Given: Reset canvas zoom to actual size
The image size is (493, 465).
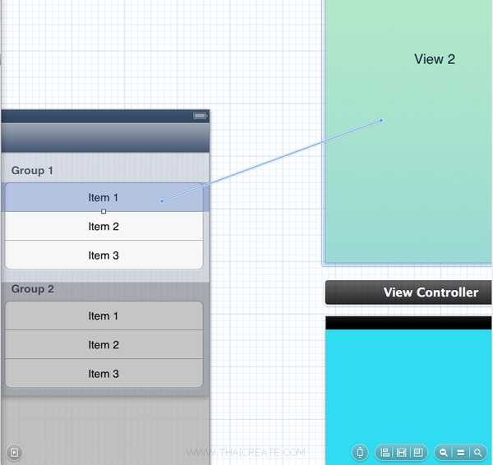Looking at the screenshot, I should tap(461, 453).
